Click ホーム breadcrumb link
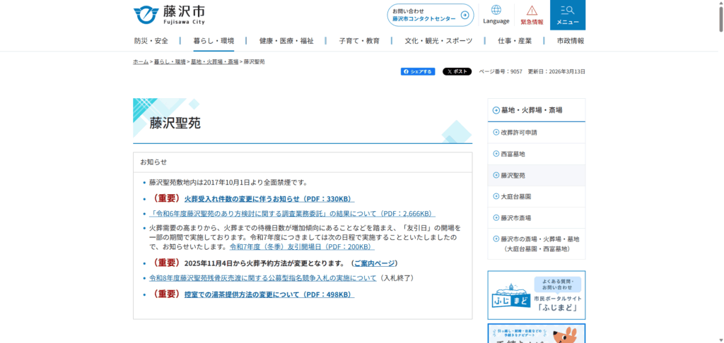Screen dimensions: 724x343 pyautogui.click(x=141, y=62)
